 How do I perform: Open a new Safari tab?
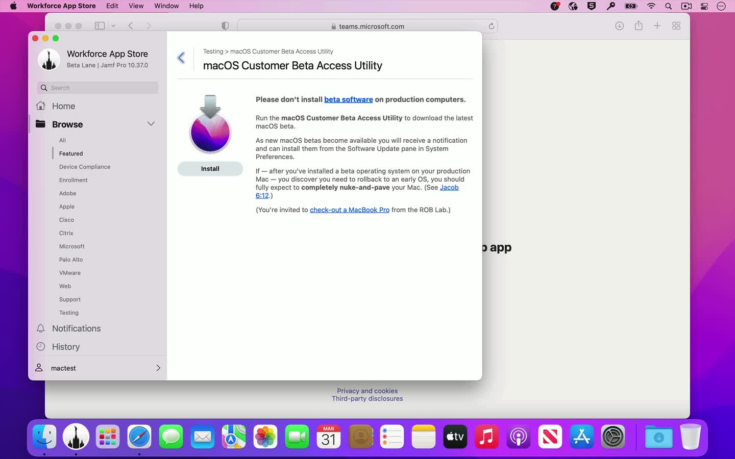tap(657, 25)
